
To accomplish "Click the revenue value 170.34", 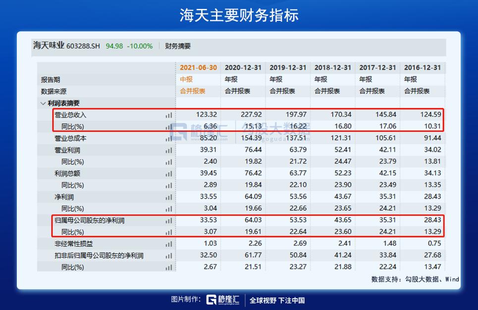I will (341, 115).
